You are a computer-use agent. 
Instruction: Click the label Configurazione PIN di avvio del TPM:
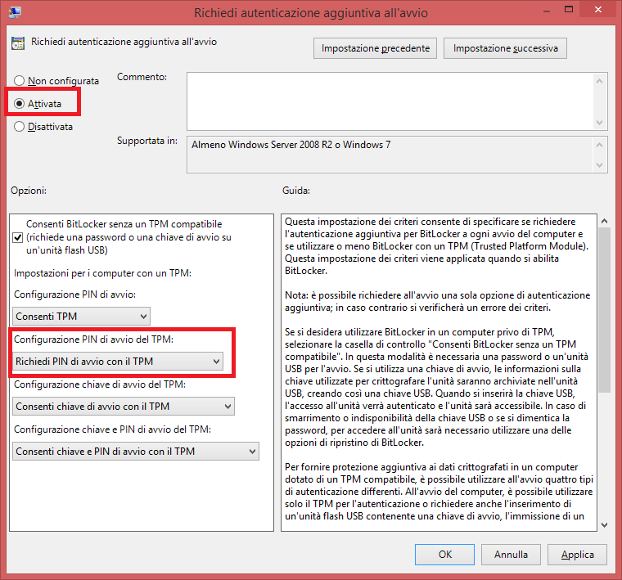[93, 339]
